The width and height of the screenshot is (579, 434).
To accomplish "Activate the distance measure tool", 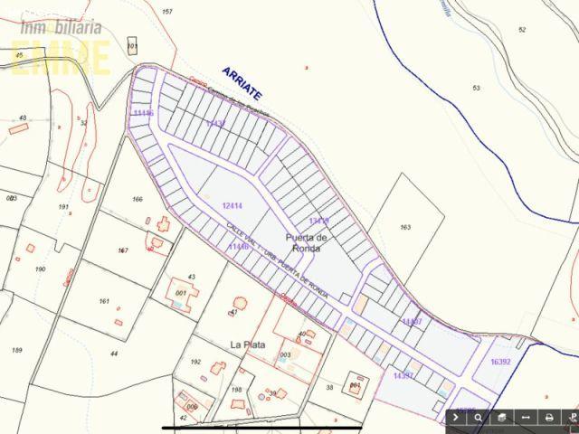I will [x=526, y=418].
